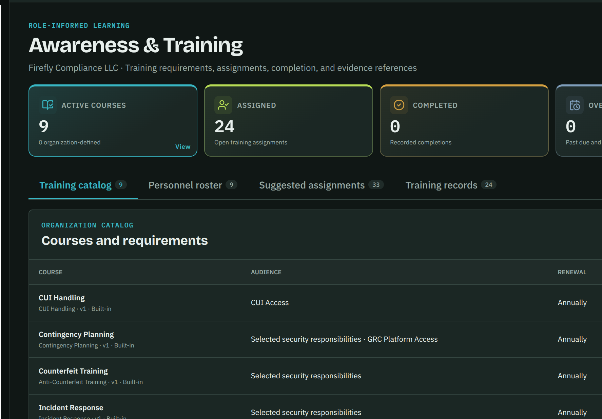Click Annually renewal for Contingency Planning
Screen dimensions: 602x419
(572, 339)
